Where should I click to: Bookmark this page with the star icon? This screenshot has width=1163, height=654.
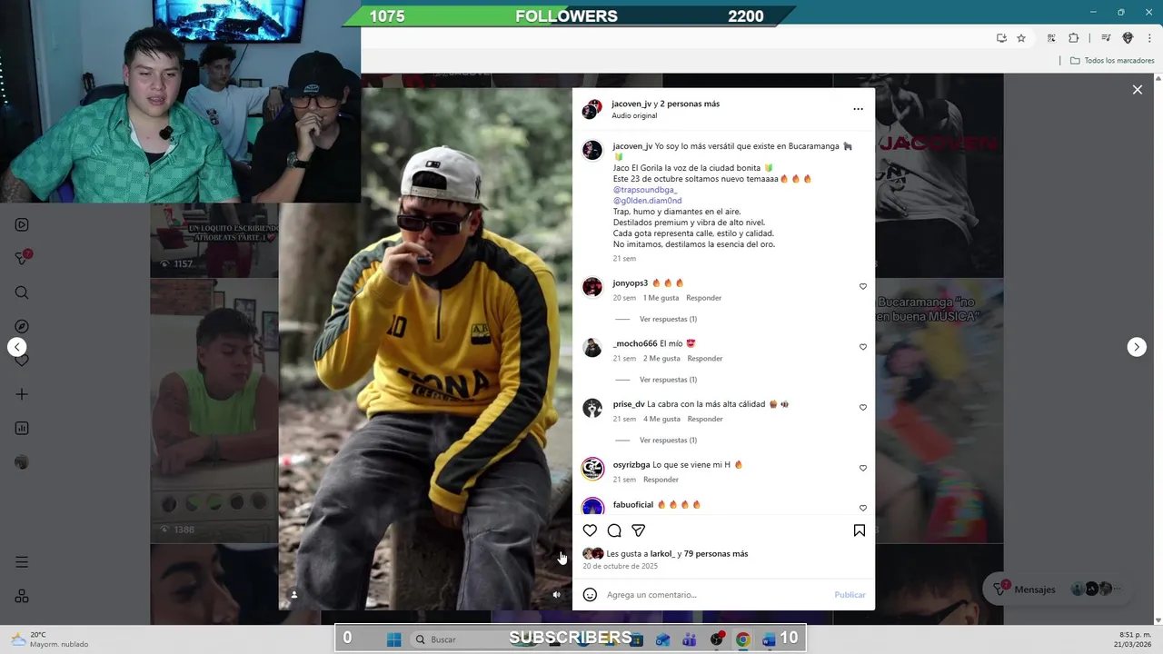(x=1021, y=38)
